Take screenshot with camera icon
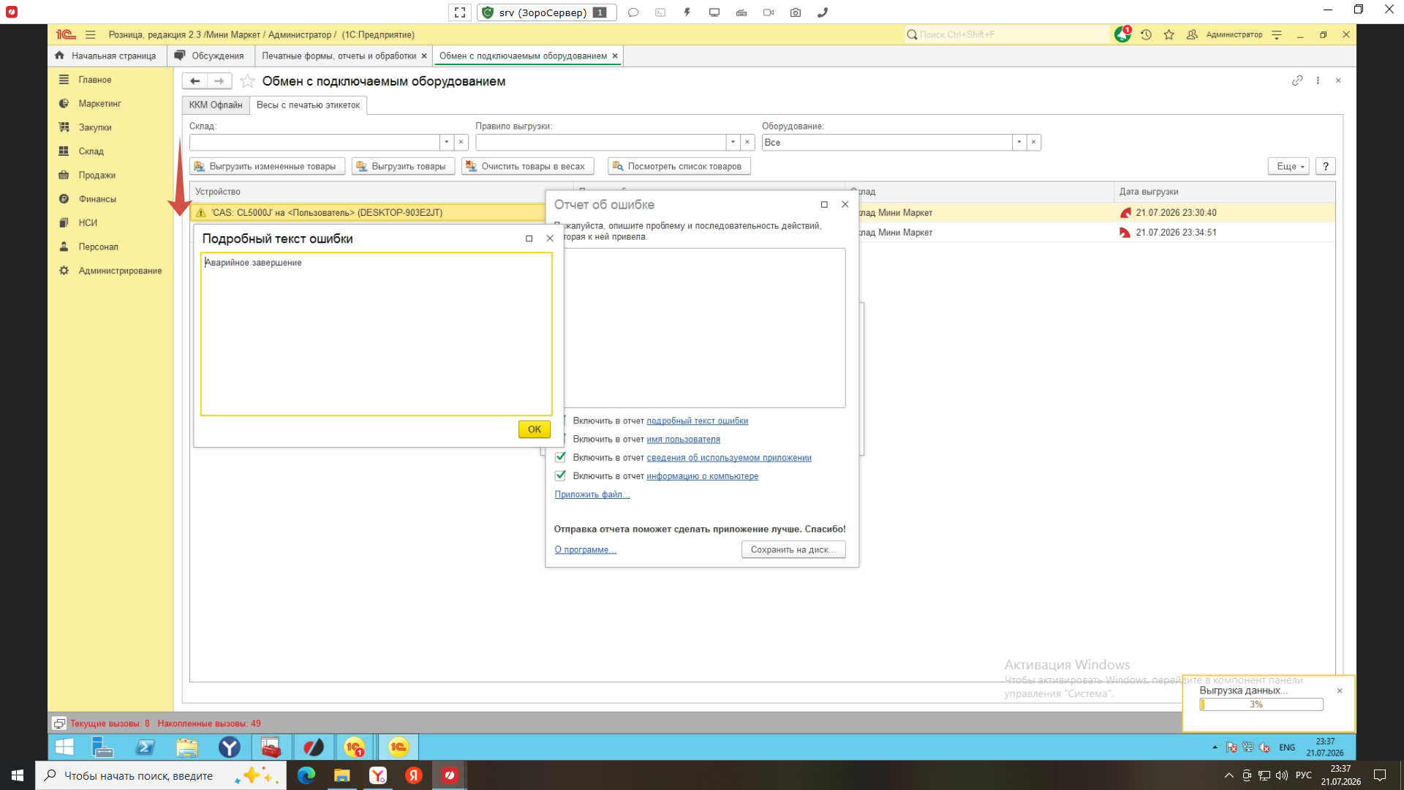The image size is (1404, 790). point(796,12)
